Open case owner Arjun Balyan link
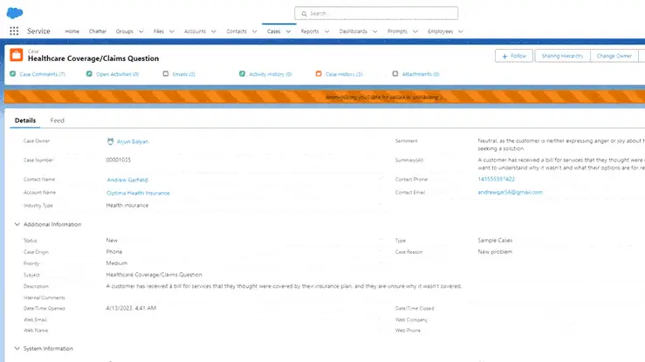This screenshot has width=645, height=362. pos(133,141)
